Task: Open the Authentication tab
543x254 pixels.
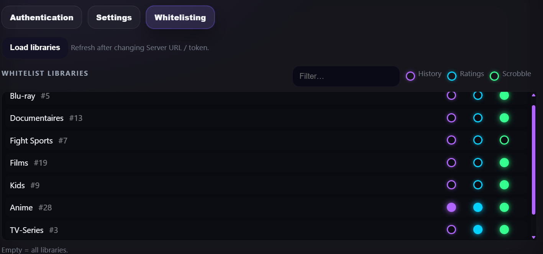Action: coord(42,18)
